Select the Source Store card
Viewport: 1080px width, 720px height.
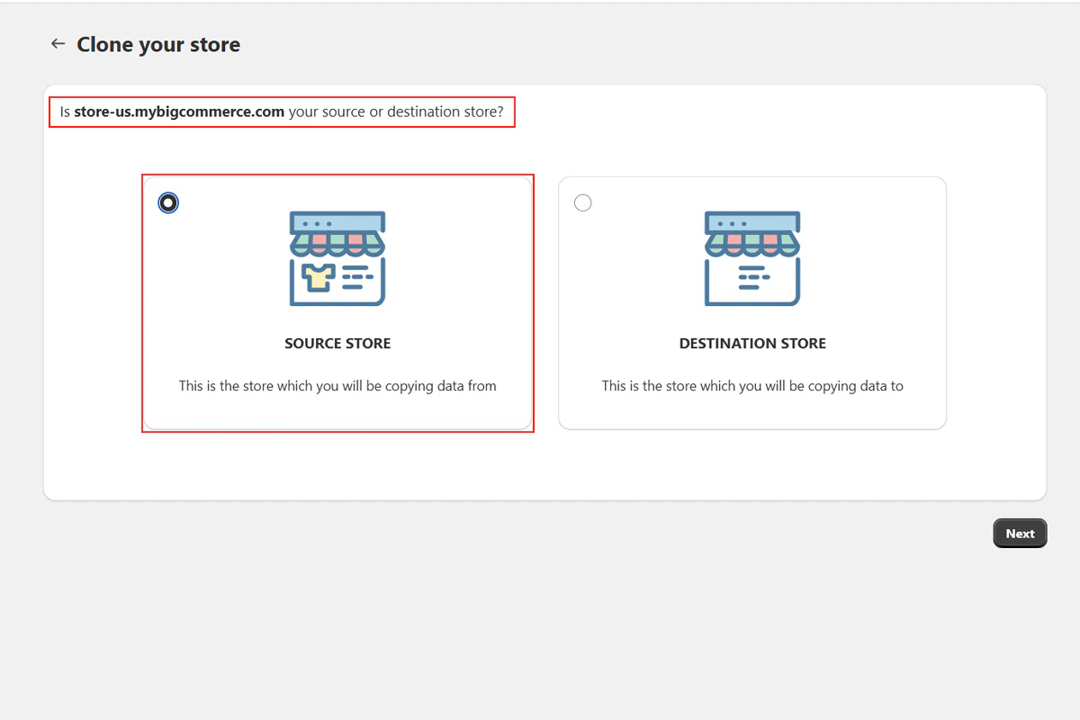[x=337, y=303]
